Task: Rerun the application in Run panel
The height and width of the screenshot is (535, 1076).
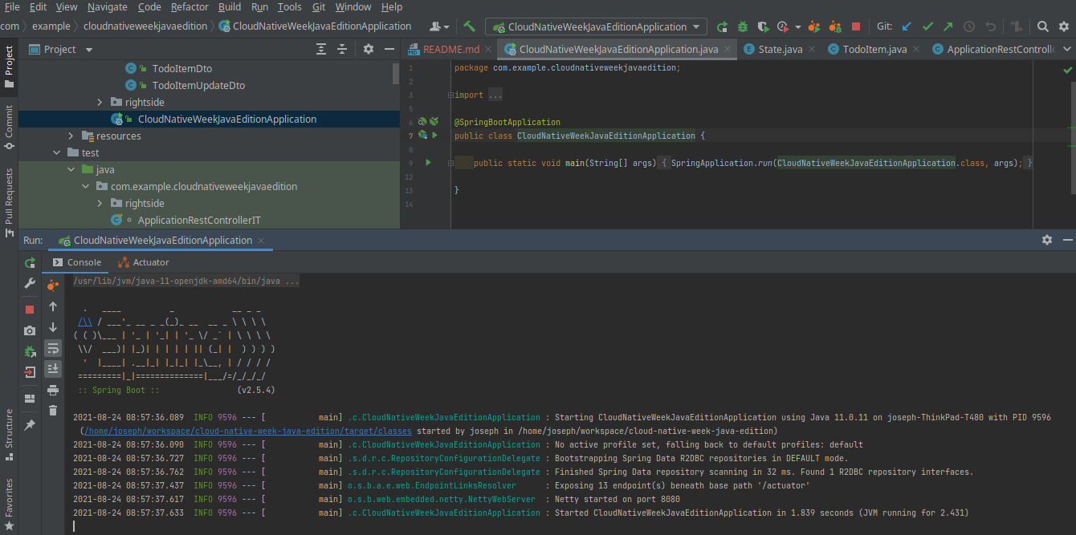Action: (x=30, y=262)
